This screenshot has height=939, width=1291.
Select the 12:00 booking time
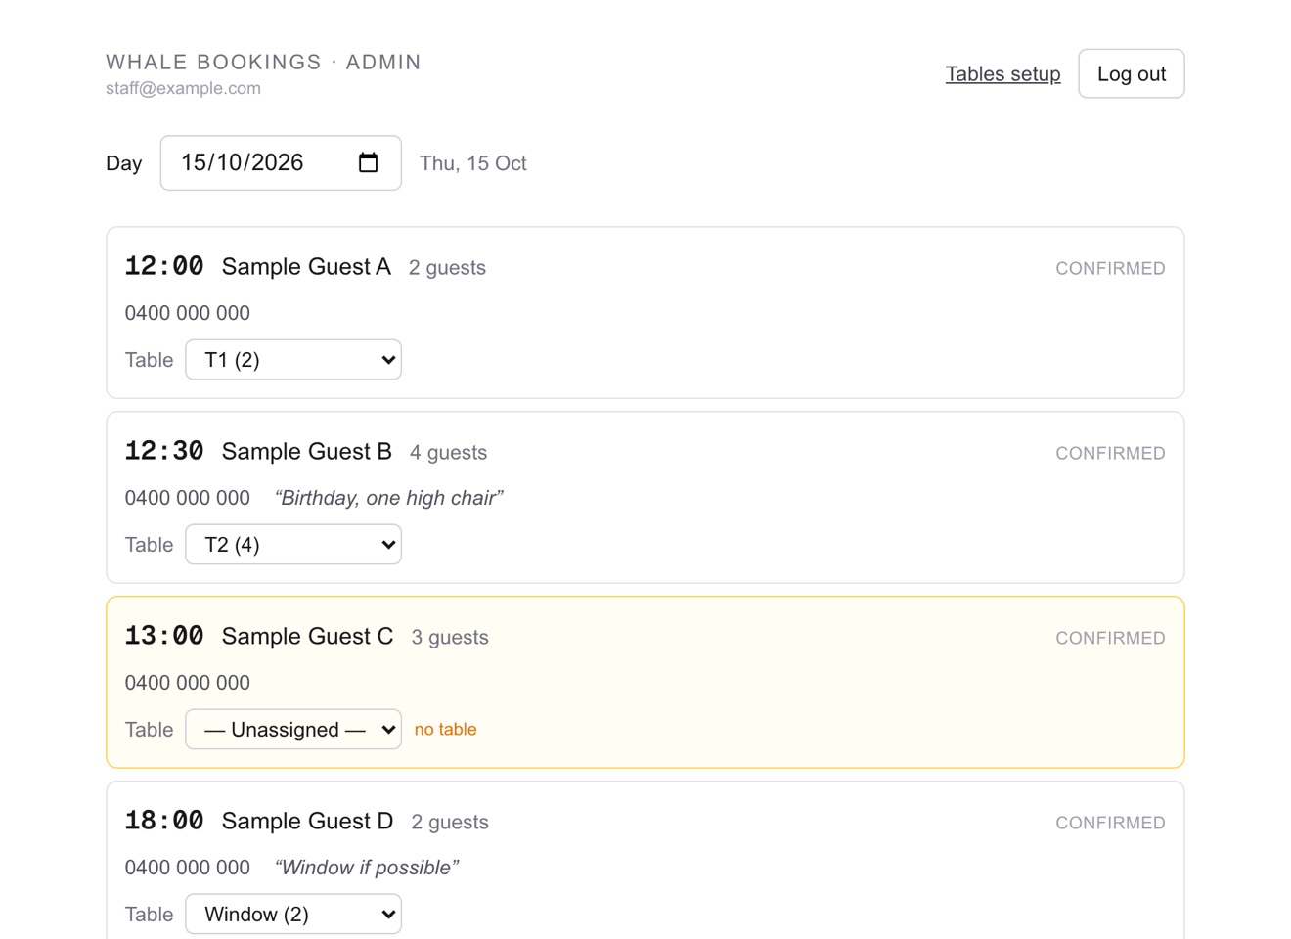coord(164,266)
